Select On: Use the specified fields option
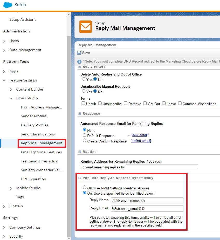The height and width of the screenshot is (240, 220). coord(84,193)
